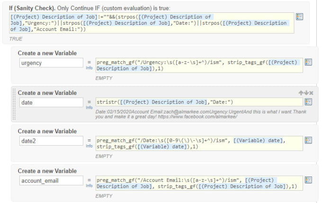
Task: Open field picker icon beside date2 formula
Action: (x=308, y=140)
